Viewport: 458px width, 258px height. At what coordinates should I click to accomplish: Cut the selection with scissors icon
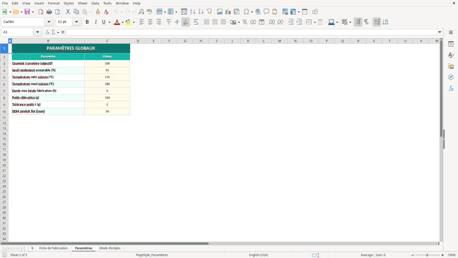click(x=68, y=12)
